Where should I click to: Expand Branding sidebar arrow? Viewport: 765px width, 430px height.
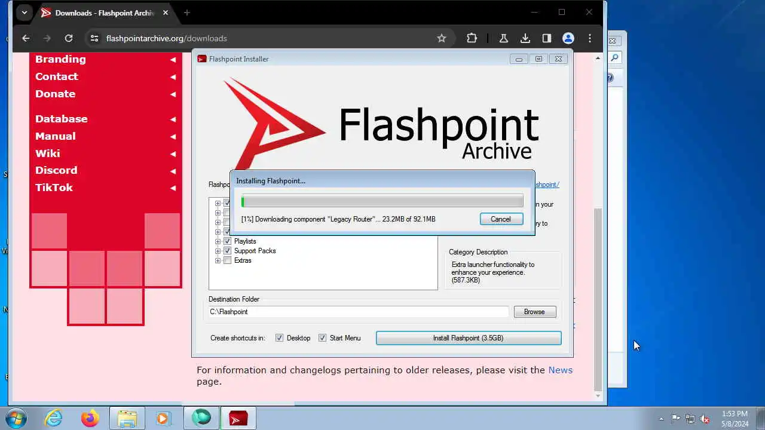tap(173, 59)
